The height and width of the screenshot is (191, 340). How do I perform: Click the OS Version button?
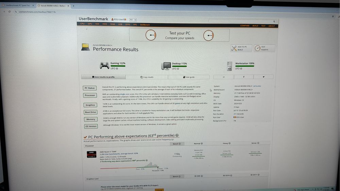(91, 126)
